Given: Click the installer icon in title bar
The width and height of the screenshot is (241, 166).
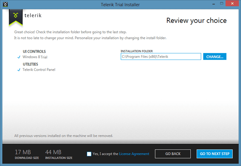Looking at the screenshot, I should [x=4, y=4].
